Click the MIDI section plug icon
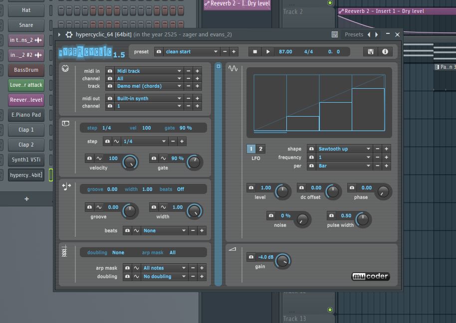Screen dimensions: 456x323 (65, 69)
